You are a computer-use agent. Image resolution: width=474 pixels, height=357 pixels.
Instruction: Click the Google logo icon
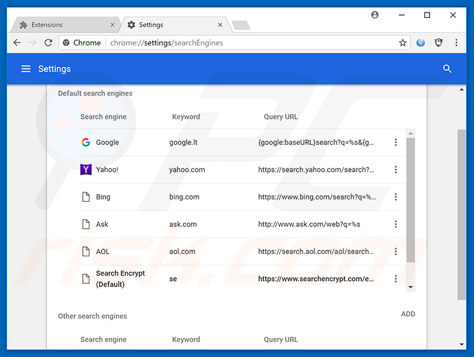tap(86, 143)
